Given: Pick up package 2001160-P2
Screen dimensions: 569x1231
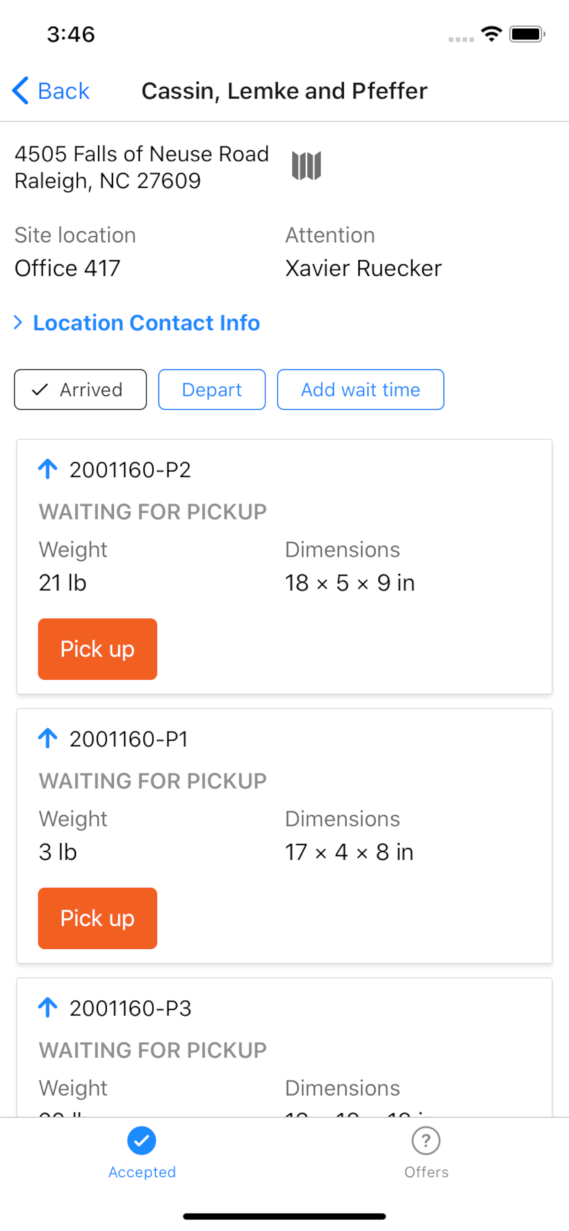Looking at the screenshot, I should [x=97, y=649].
